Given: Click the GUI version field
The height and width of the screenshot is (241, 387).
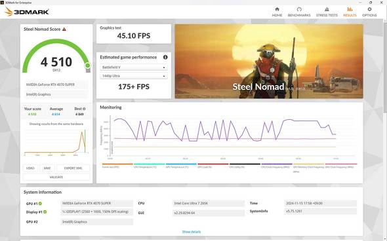Looking at the screenshot, I should [208, 213].
